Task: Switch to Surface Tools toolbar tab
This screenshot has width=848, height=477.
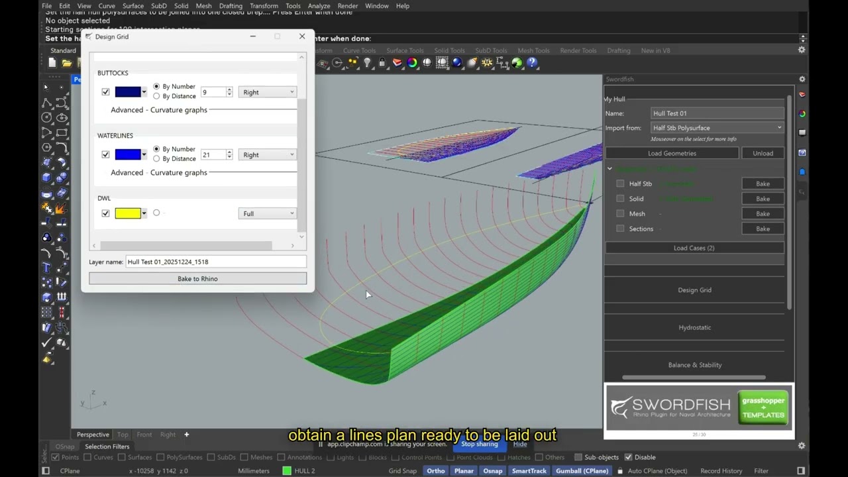Action: click(405, 50)
